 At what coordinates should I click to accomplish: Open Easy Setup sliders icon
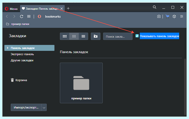point(181,16)
